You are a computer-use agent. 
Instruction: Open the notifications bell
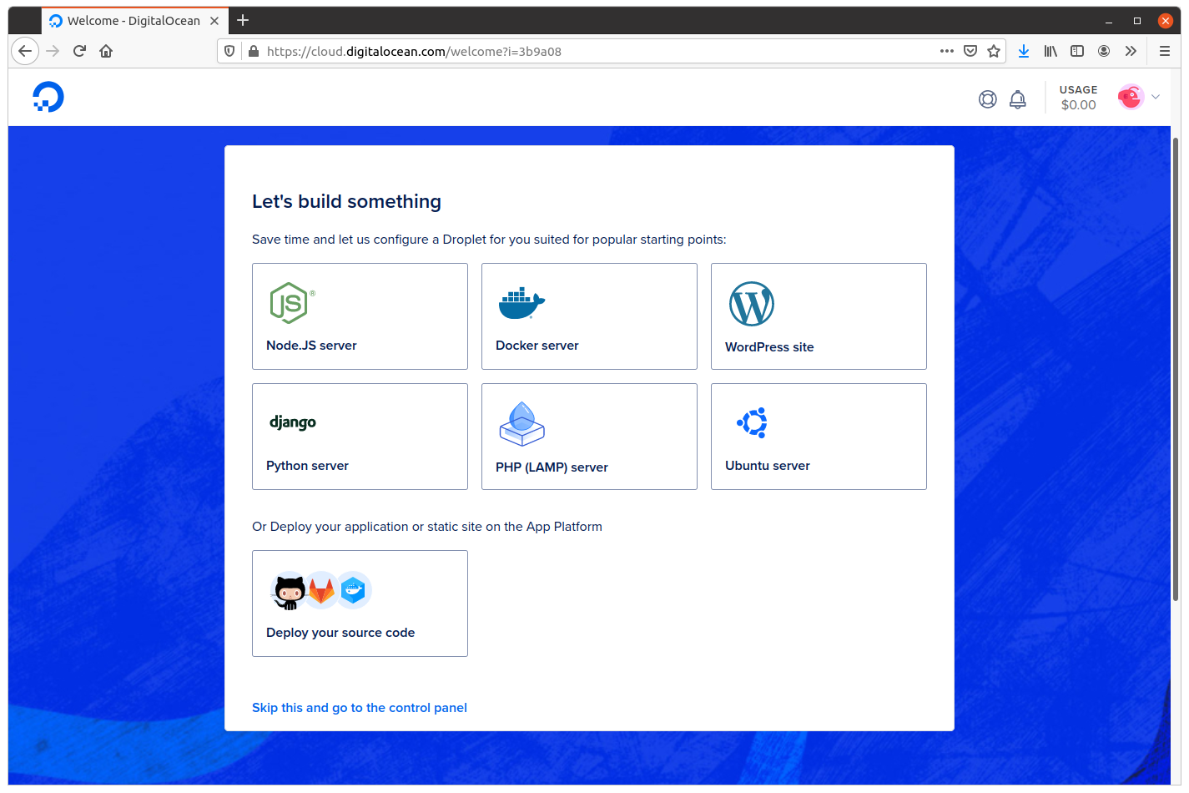point(1018,99)
